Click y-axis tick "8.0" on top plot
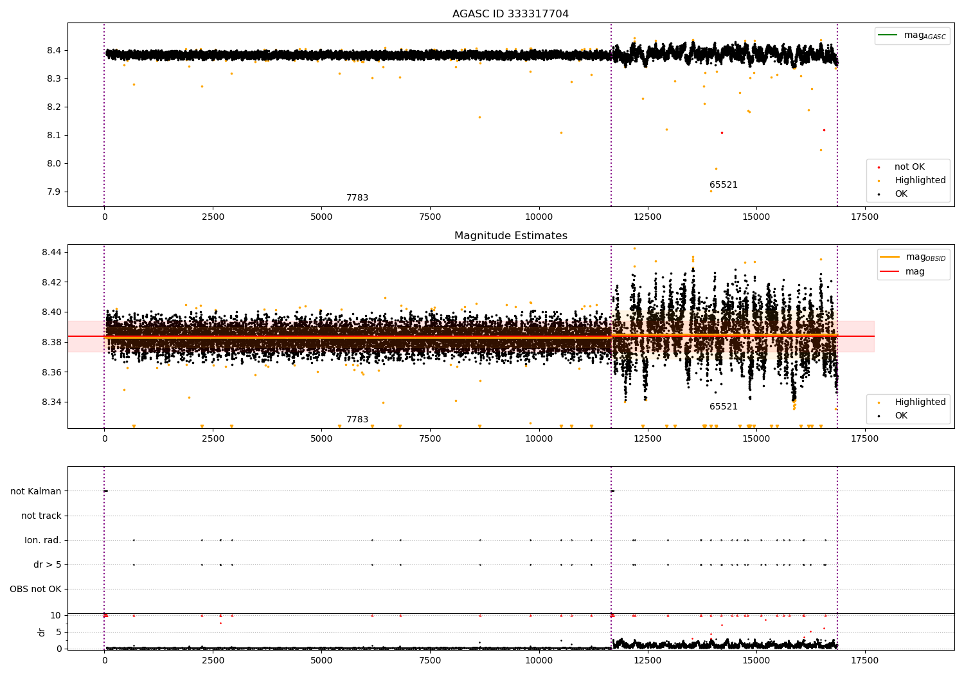Screen dimensions: 964x675 (x=54, y=164)
